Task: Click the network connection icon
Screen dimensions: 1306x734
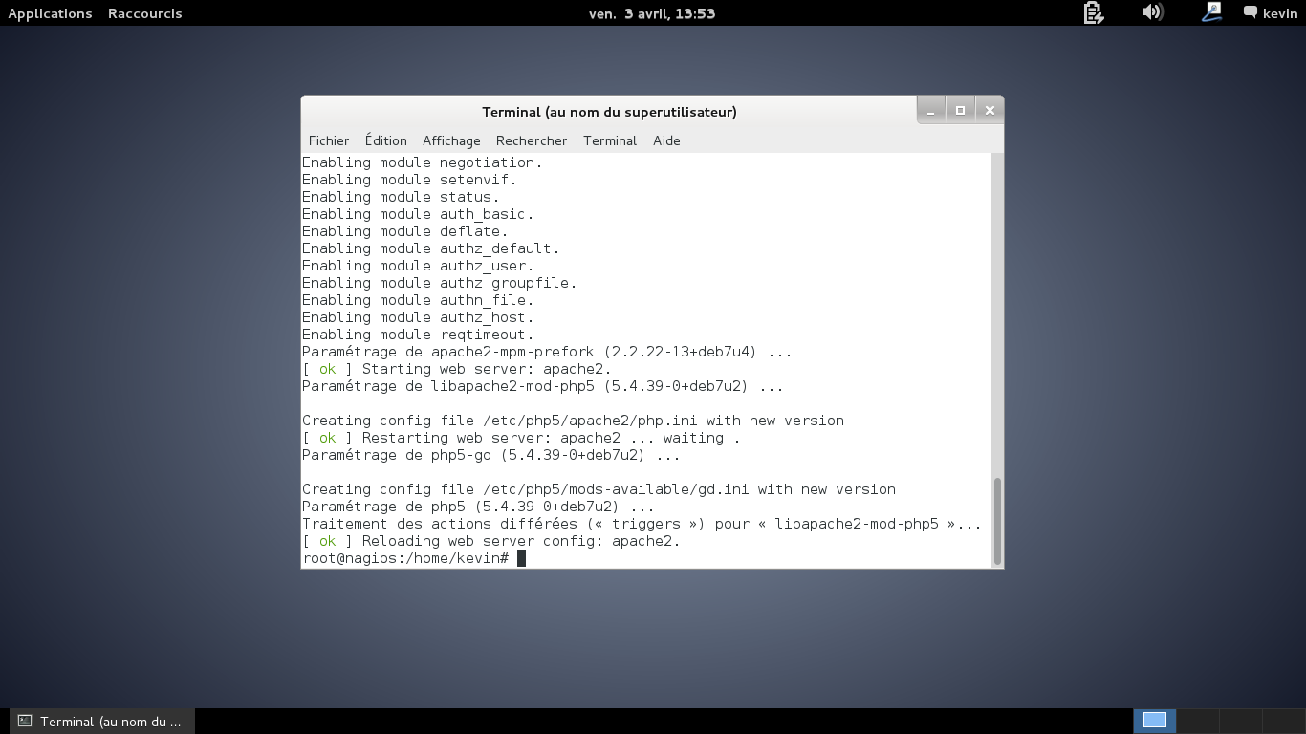Action: pyautogui.click(x=1211, y=12)
